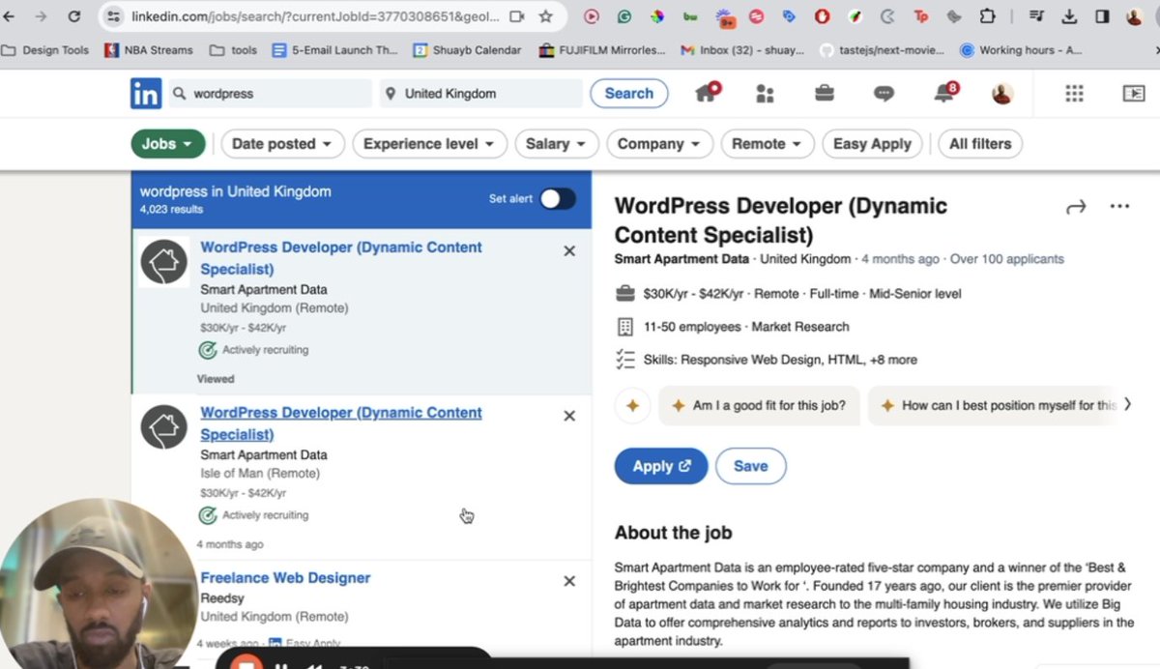Go to the LinkedIn home icon
This screenshot has height=669, width=1160.
coord(708,93)
